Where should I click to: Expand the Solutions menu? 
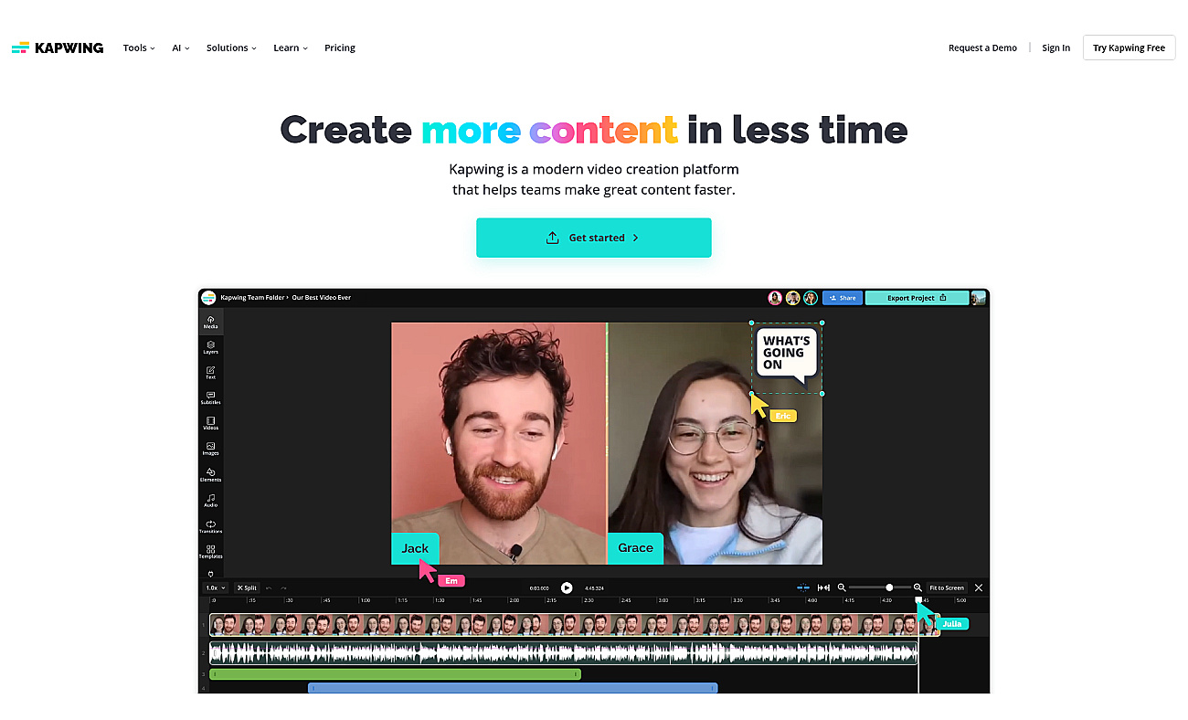pos(231,48)
